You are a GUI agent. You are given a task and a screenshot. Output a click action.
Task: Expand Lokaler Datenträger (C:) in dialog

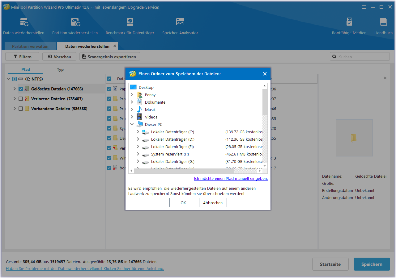coord(138,132)
